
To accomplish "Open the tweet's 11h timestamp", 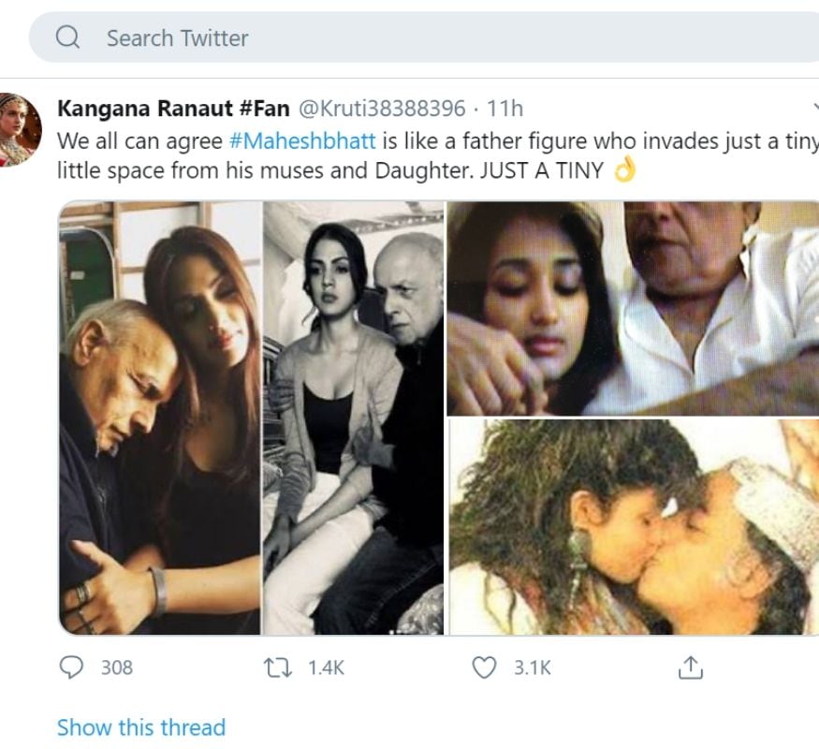I will click(505, 109).
